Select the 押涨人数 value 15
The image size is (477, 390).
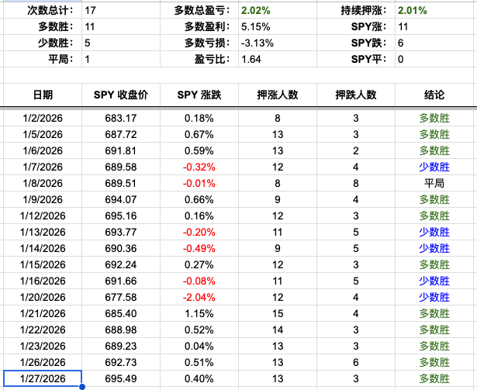tap(278, 313)
